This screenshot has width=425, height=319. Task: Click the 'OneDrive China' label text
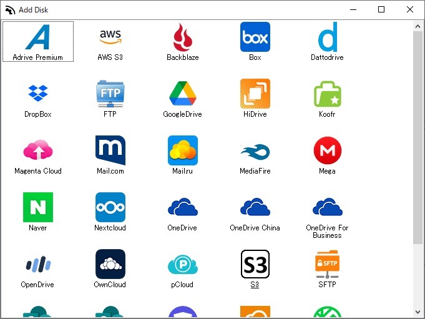pyautogui.click(x=255, y=228)
